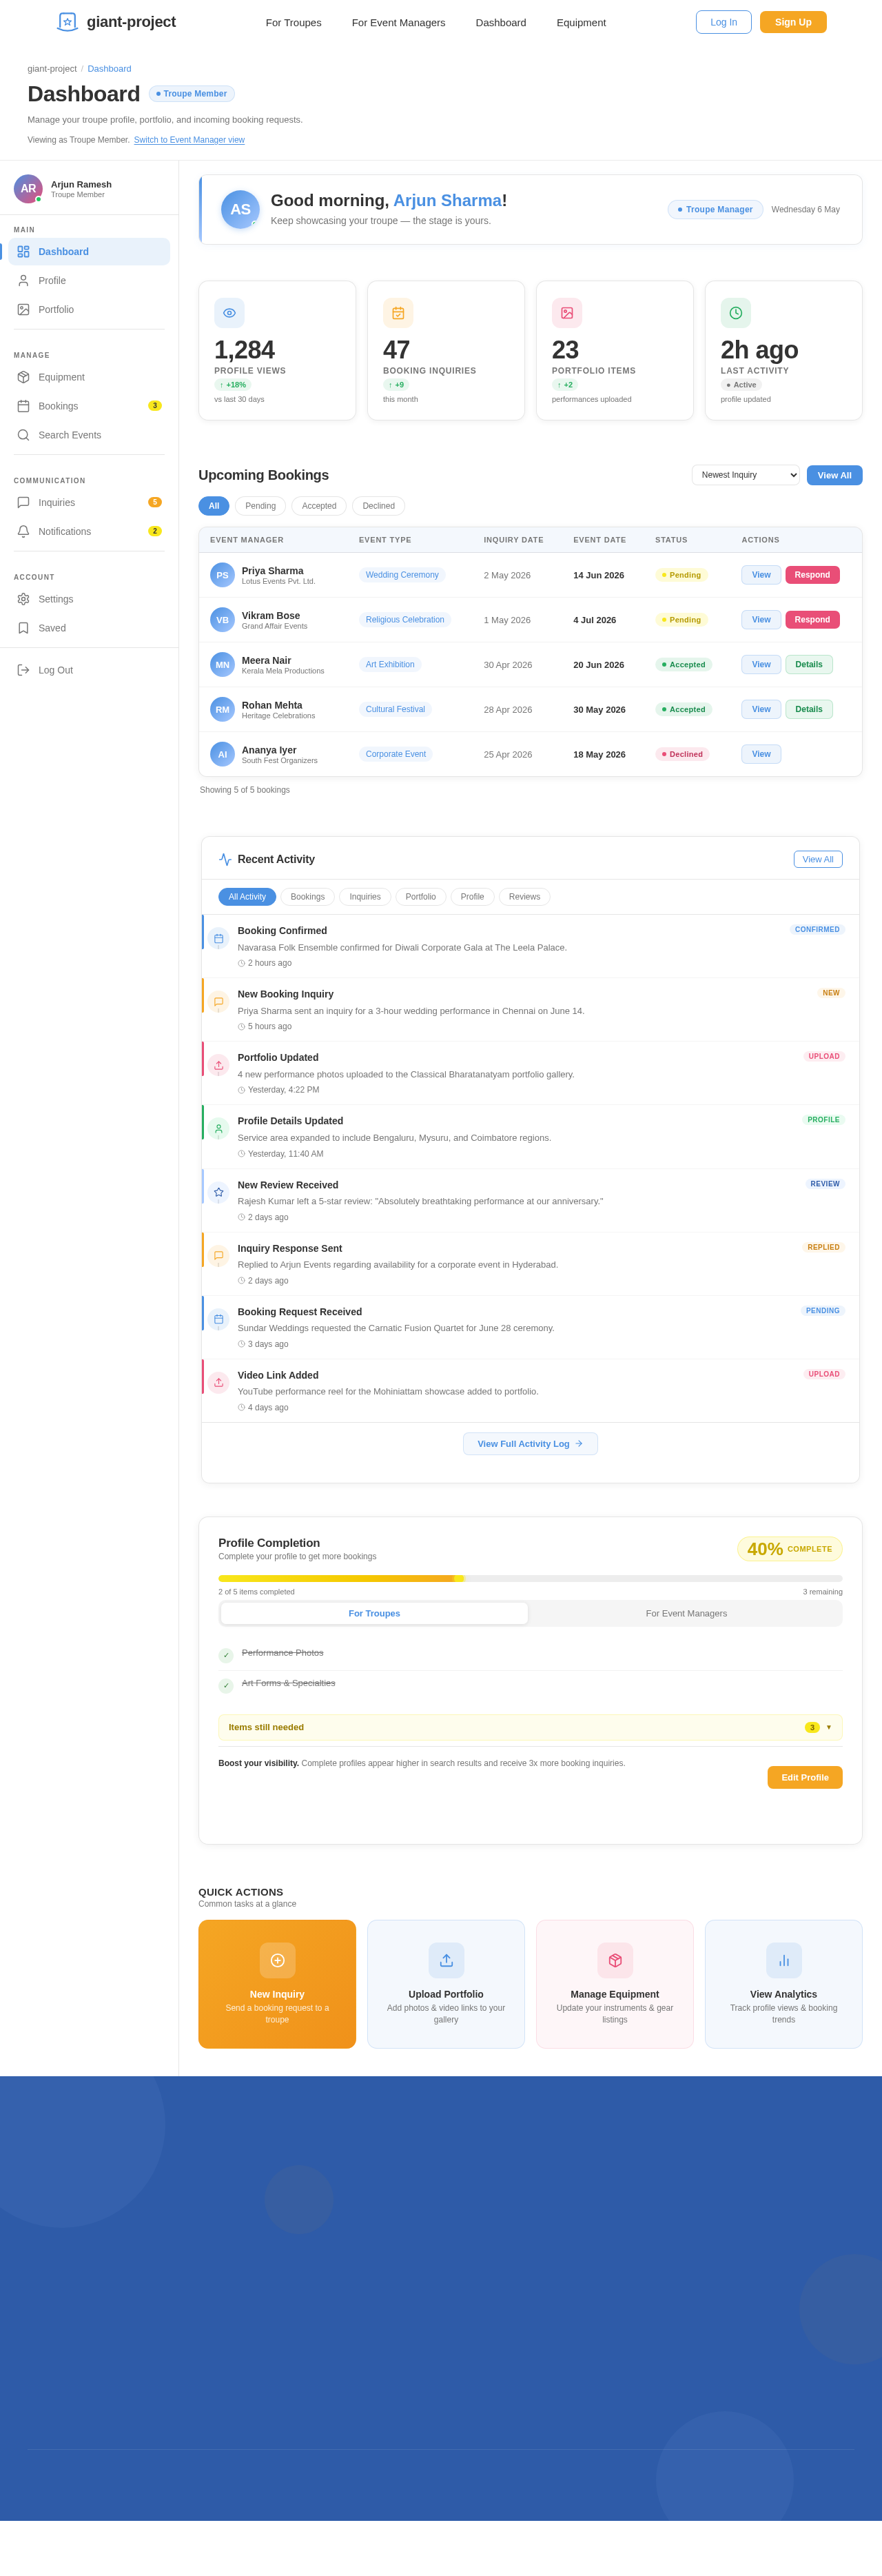
Task: Switch to Bookings activity tab
Action: (307, 897)
